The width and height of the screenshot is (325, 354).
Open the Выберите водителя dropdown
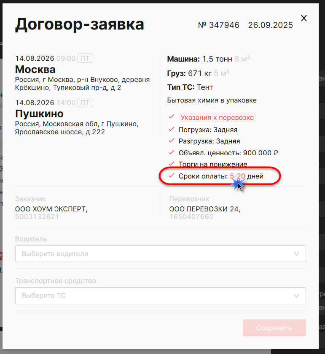(x=156, y=254)
